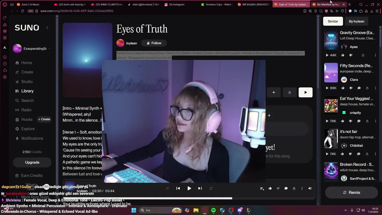The image size is (382, 215).
Task: Open the Fifty Seconds song title
Action: coord(356,66)
